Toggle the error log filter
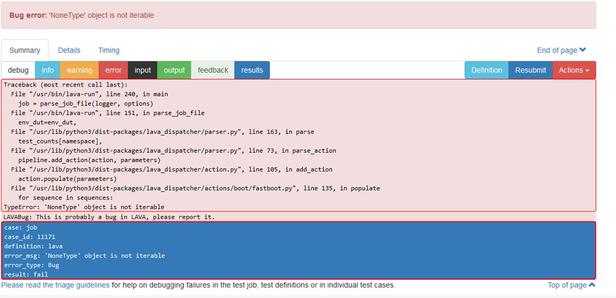This screenshot has width=616, height=298. click(113, 70)
